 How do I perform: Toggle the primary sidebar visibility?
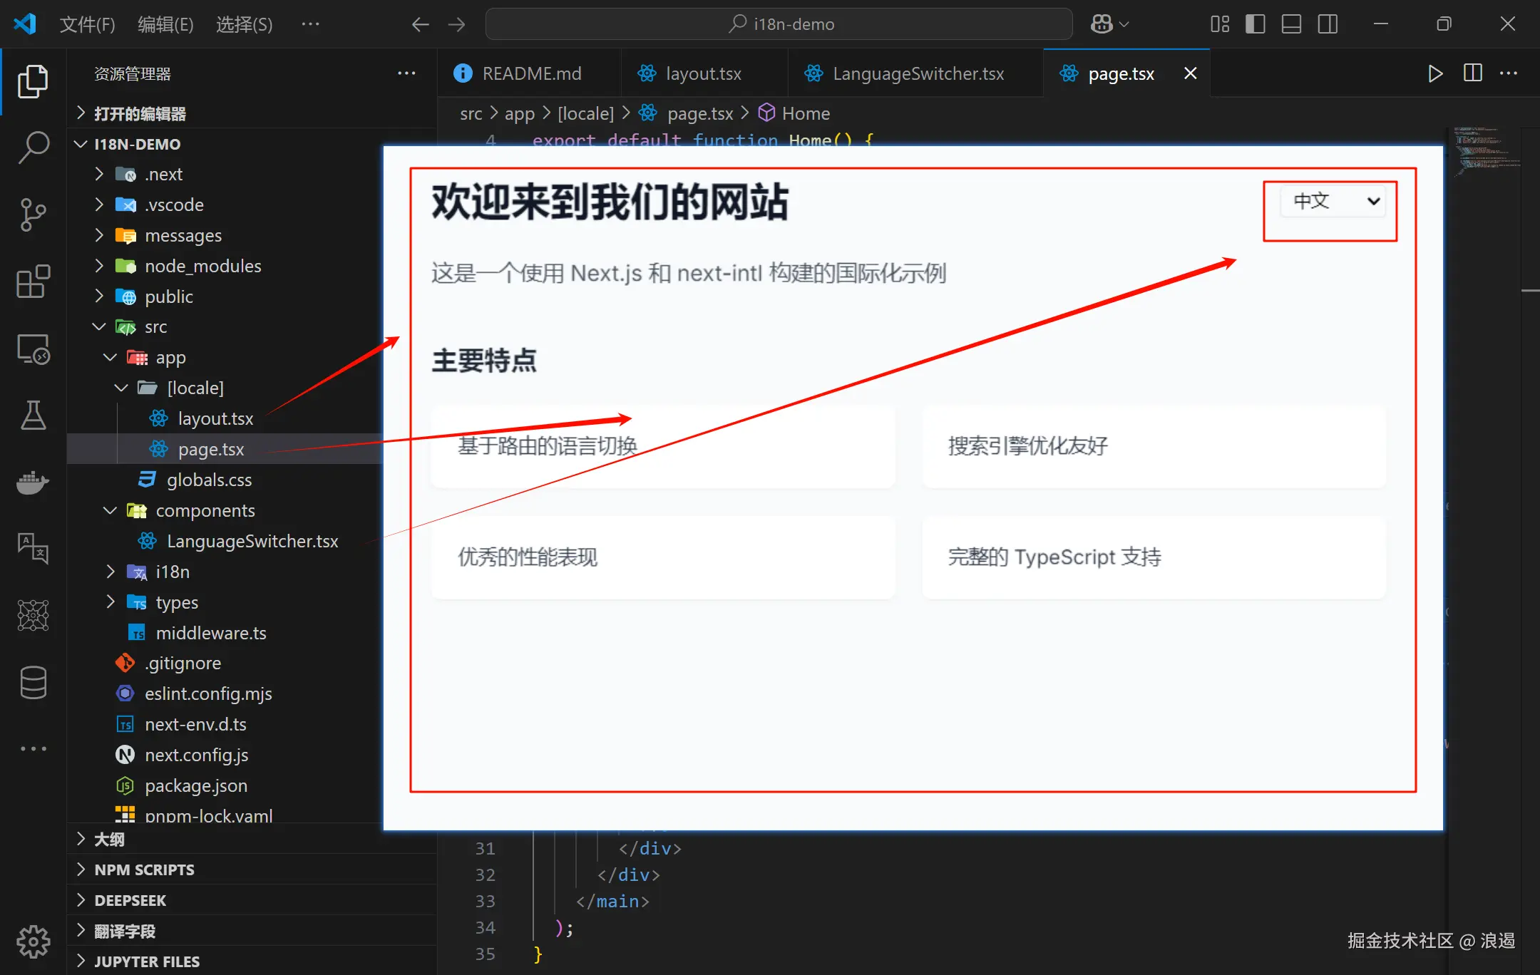coord(1255,24)
